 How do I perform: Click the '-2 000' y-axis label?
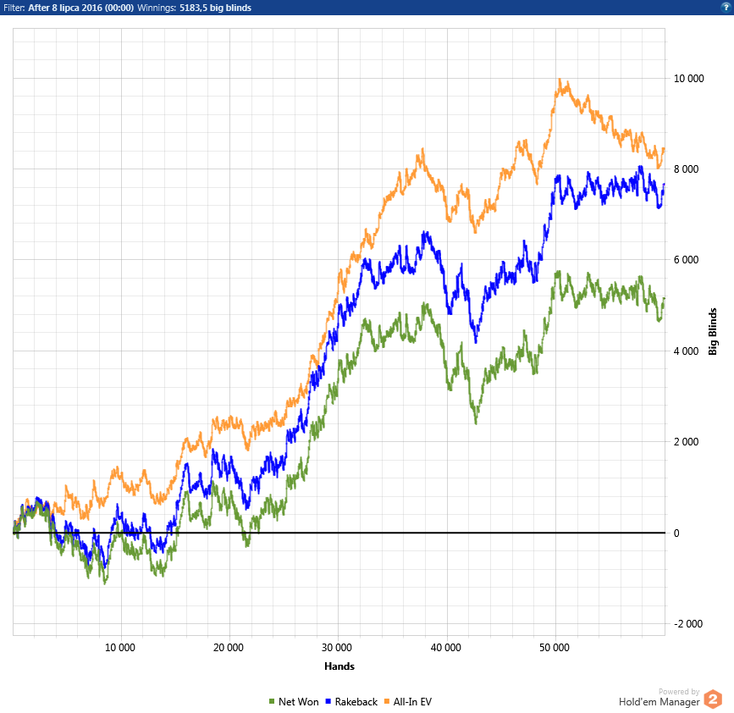pos(688,623)
